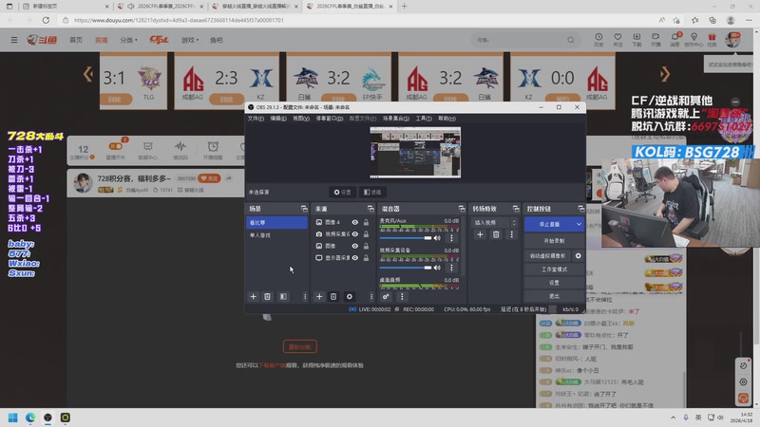
Task: Click 启动虚拟摄像机 virtual camera button
Action: coord(548,255)
